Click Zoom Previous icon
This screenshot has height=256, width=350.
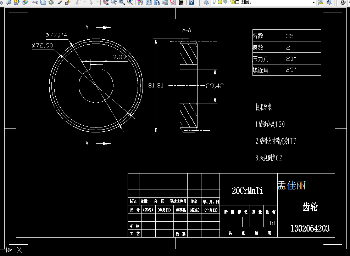[130, 2]
